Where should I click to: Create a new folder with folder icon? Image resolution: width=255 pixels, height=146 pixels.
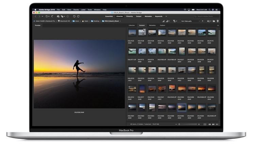(214, 21)
